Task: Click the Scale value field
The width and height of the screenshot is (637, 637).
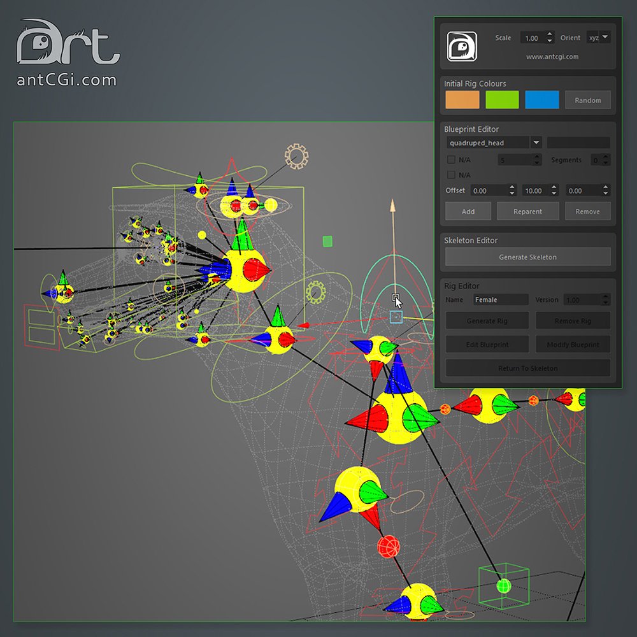Action: [x=533, y=38]
